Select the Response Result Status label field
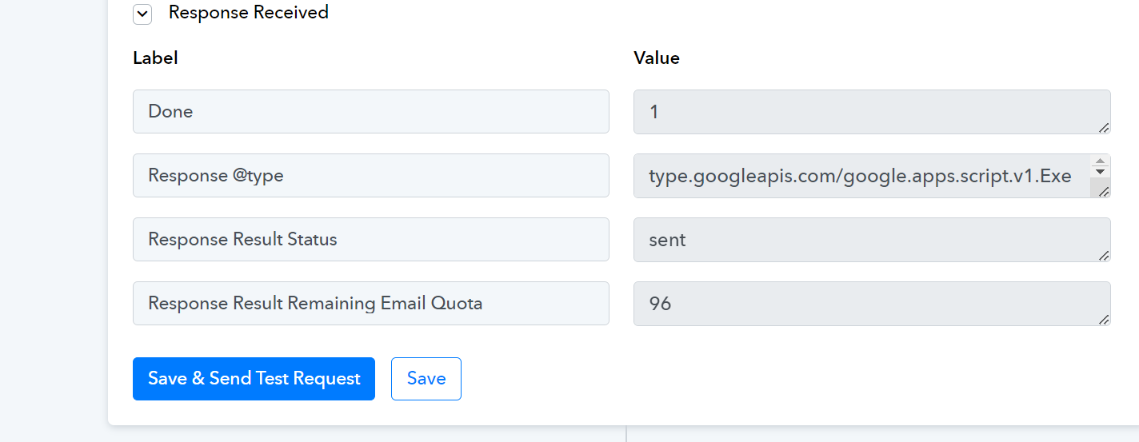 (x=371, y=240)
